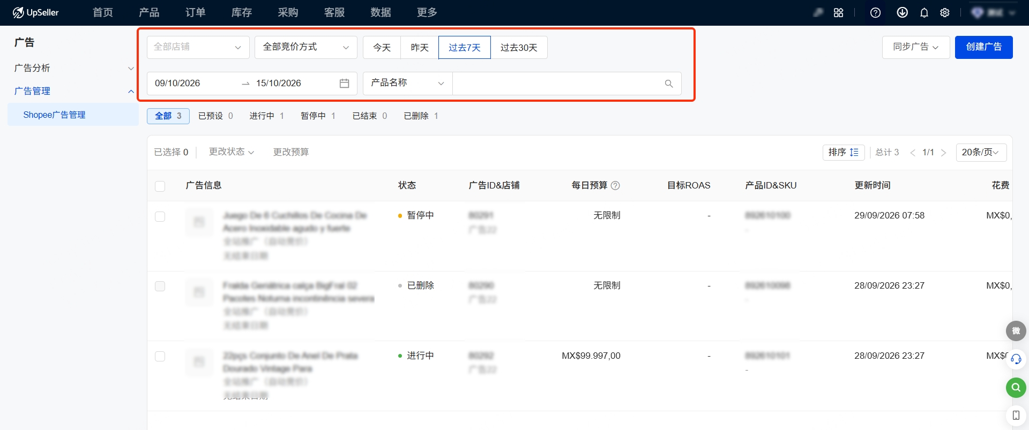This screenshot has height=430, width=1029.
Task: Open the 全部竞价方式 dropdown
Action: pyautogui.click(x=306, y=47)
